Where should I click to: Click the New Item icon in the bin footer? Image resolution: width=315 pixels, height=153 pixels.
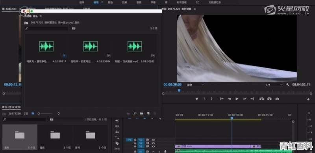pyautogui.click(x=148, y=113)
